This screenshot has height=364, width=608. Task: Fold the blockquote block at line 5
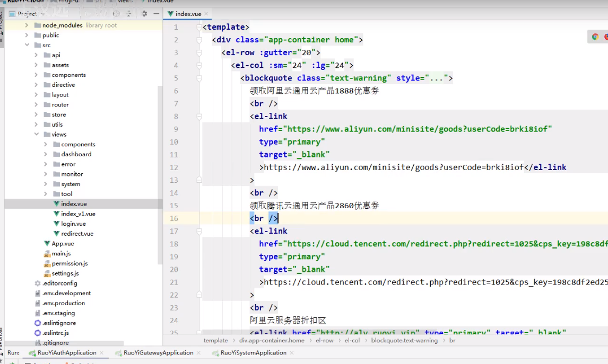[199, 78]
